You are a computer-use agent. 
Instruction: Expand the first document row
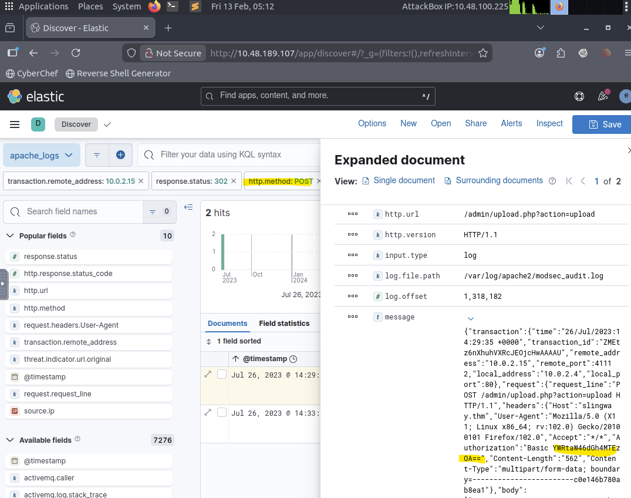pyautogui.click(x=208, y=375)
